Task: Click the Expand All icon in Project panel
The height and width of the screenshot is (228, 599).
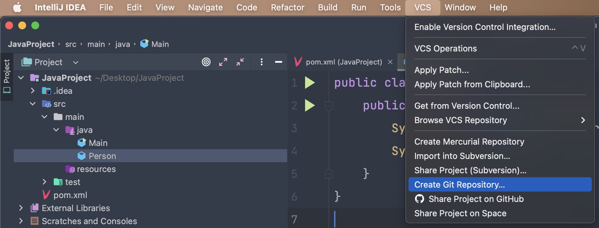Action: pos(223,62)
